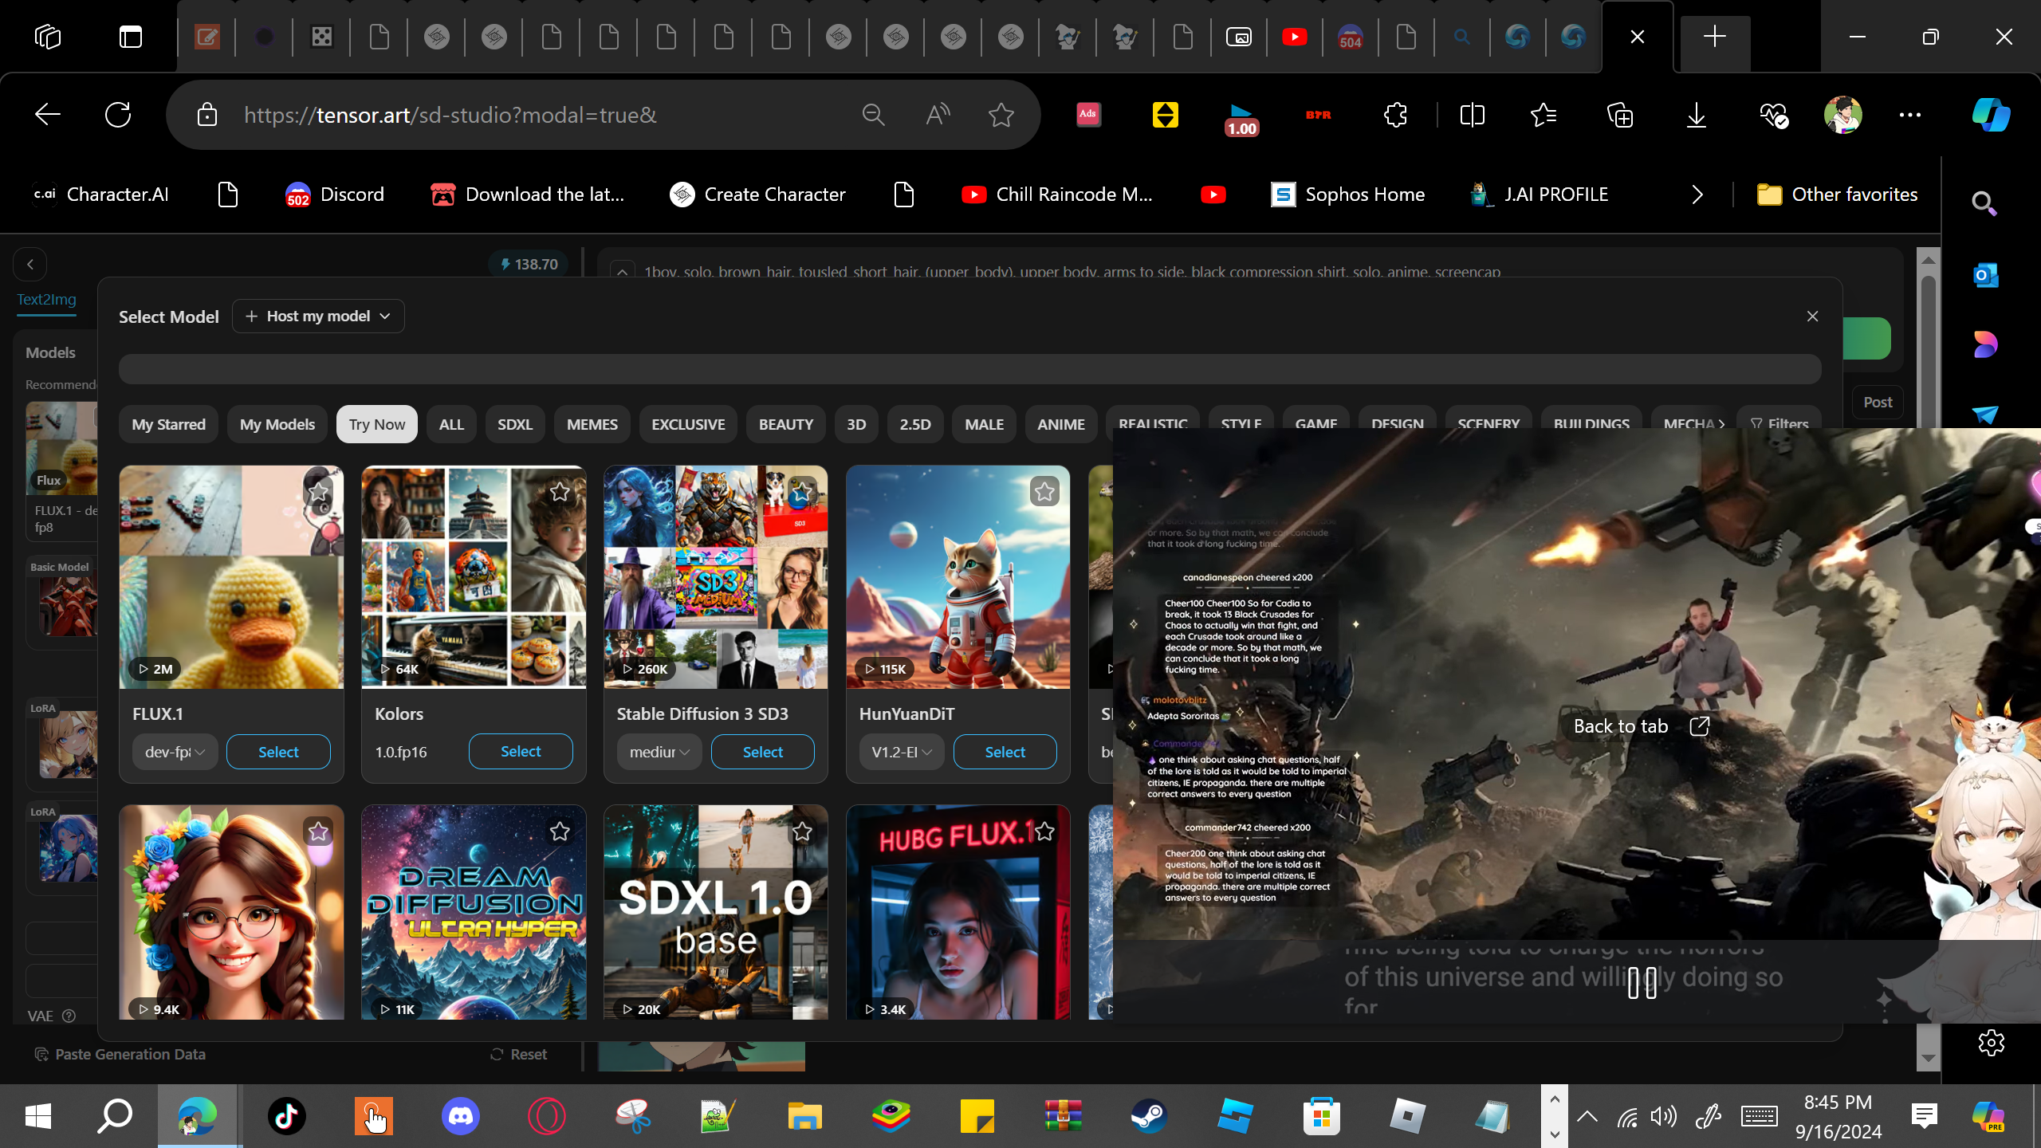The height and width of the screenshot is (1148, 2041).
Task: Launch Steam from the taskbar
Action: pyautogui.click(x=1150, y=1116)
